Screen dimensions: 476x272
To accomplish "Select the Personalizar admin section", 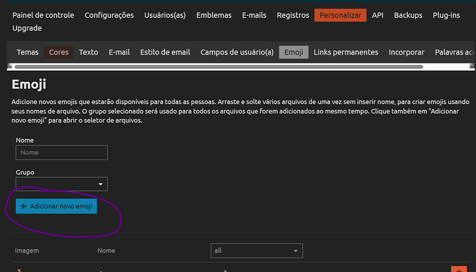I will pos(340,15).
